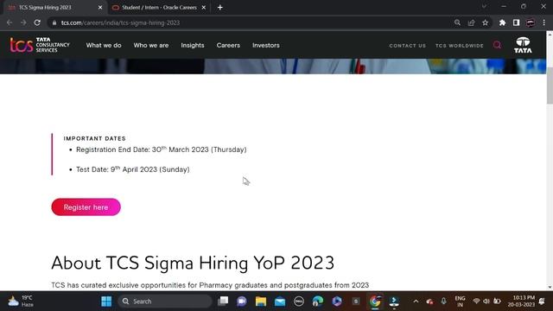
Task: Switch to Chrome on taskbar
Action: 375,301
